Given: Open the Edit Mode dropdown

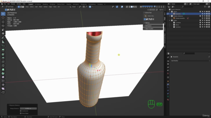Looking at the screenshot, I should coord(11,7).
